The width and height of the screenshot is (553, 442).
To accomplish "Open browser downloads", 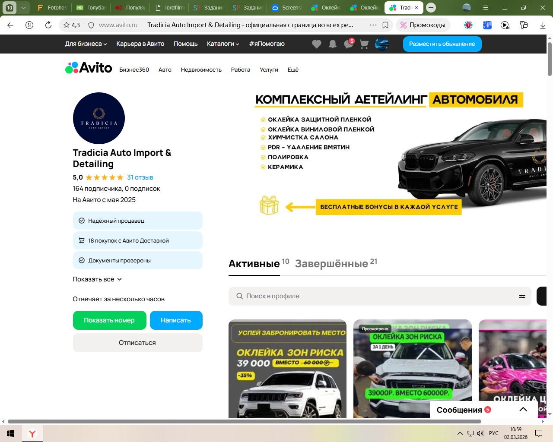I will 543,25.
